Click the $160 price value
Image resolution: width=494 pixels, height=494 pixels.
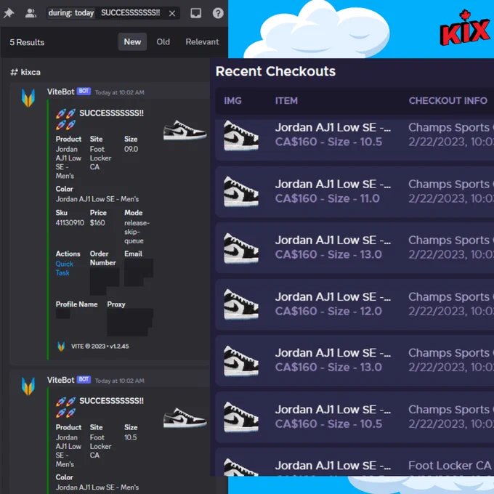tap(97, 223)
